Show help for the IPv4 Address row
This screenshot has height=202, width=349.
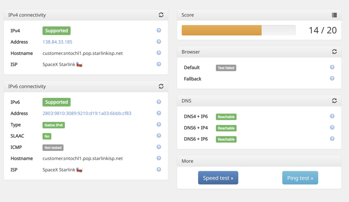point(159,42)
